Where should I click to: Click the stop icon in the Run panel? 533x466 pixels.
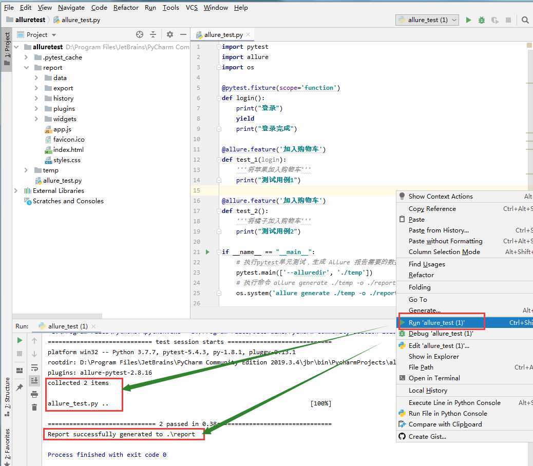(x=20, y=354)
